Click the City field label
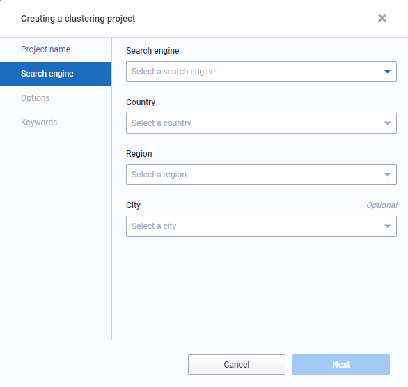Image resolution: width=408 pixels, height=387 pixels. [133, 205]
